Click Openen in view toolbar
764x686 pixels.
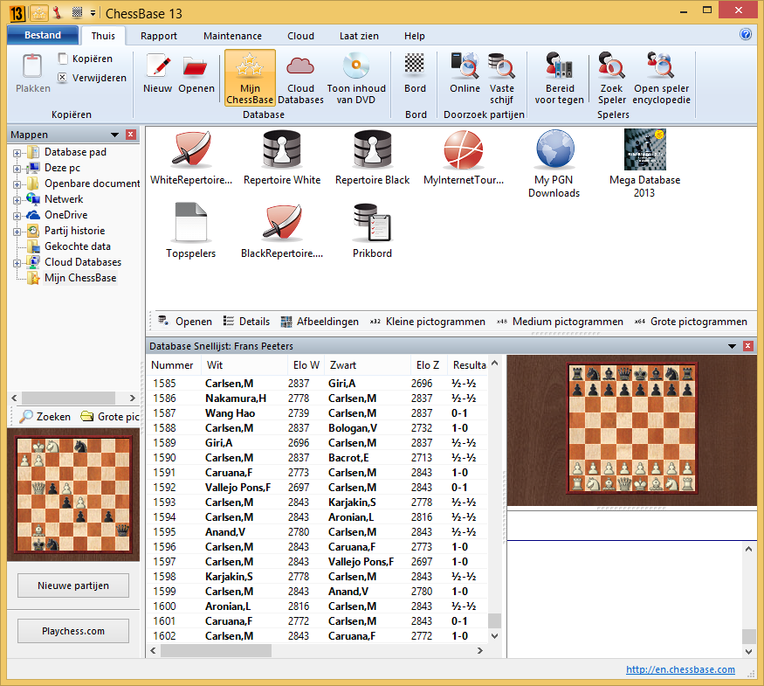pos(185,322)
